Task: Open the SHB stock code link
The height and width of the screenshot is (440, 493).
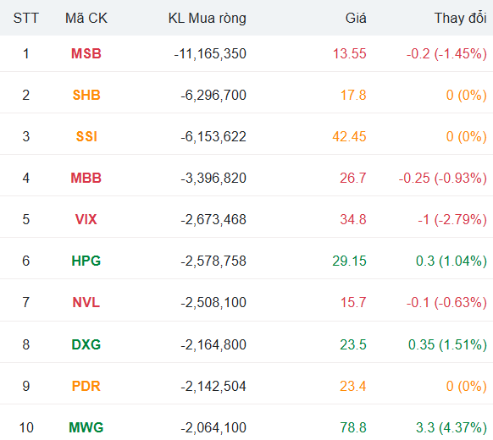Action: coord(86,95)
